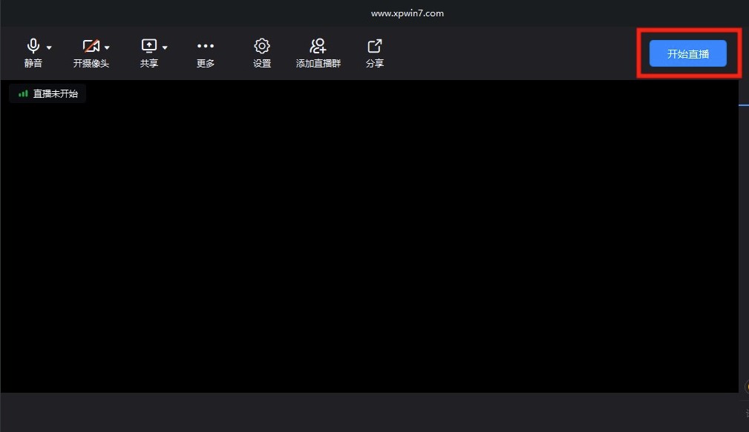Image resolution: width=749 pixels, height=432 pixels.
Task: Open share options dropdown arrow
Action: point(165,47)
